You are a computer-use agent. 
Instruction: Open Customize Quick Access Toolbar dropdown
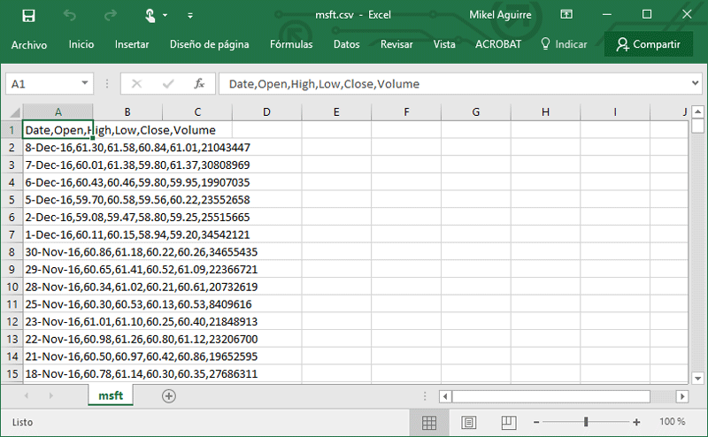coord(190,15)
